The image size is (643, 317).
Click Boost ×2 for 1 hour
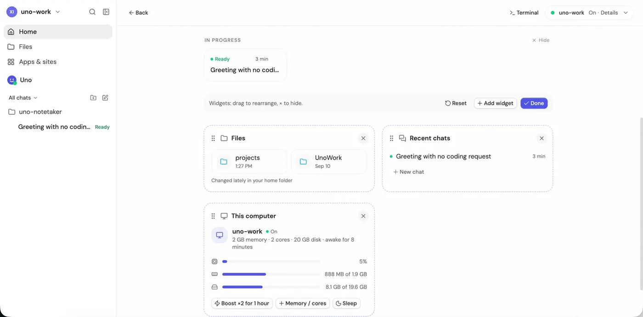[x=242, y=303]
